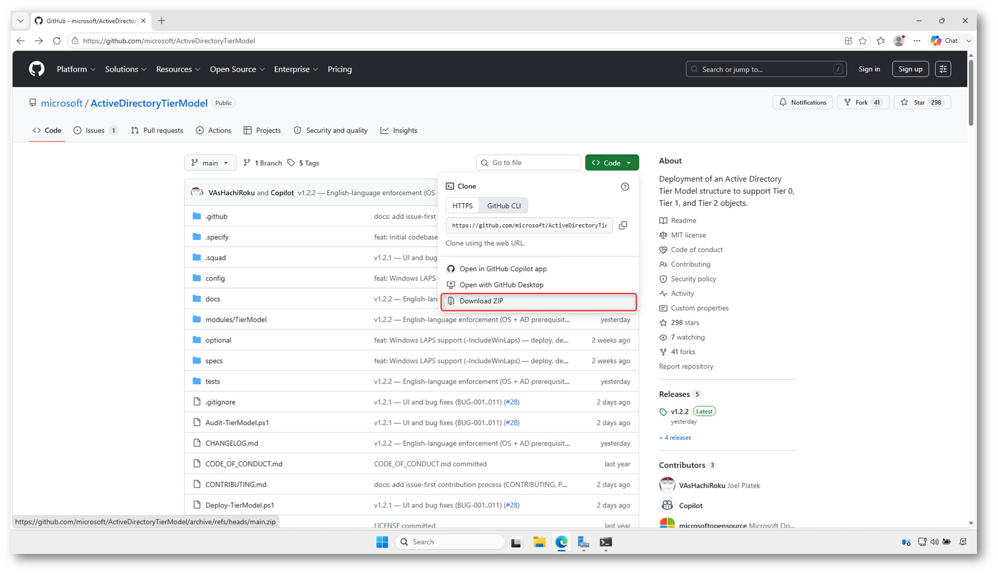Open the GitHub header appearance settings icon
This screenshot has width=998, height=575.
click(943, 69)
